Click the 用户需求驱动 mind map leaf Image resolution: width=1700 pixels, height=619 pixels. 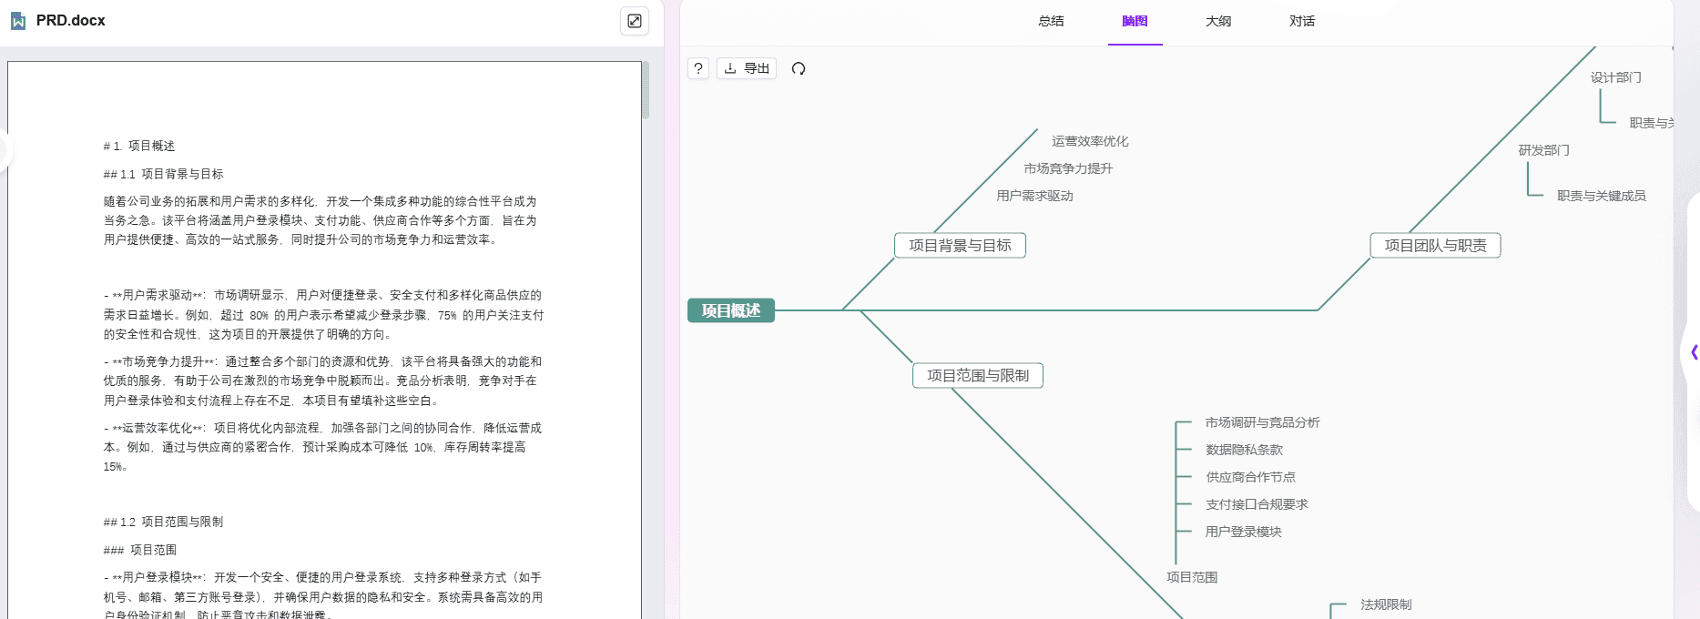click(1034, 196)
